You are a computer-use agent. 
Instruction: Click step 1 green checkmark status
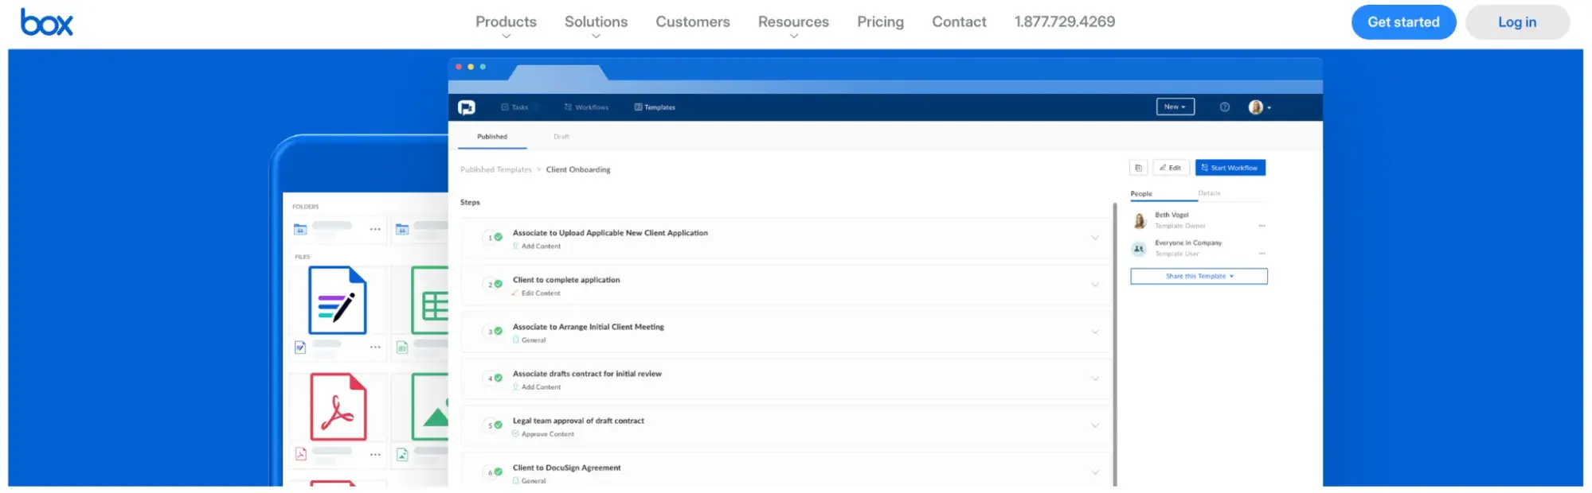pyautogui.click(x=499, y=237)
